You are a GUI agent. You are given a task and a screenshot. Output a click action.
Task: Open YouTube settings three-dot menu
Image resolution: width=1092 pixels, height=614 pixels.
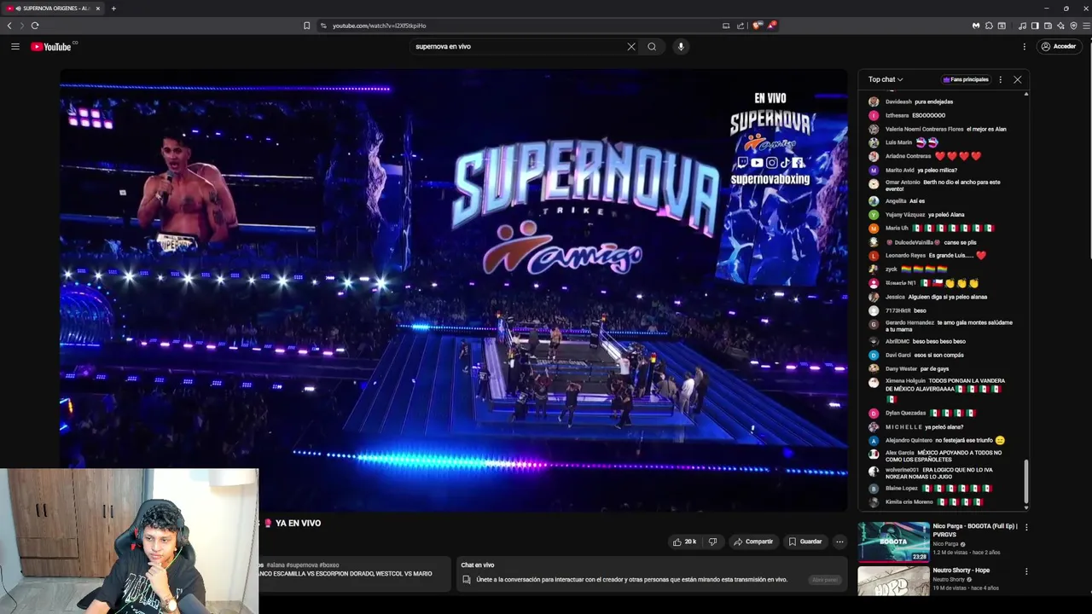(1025, 47)
